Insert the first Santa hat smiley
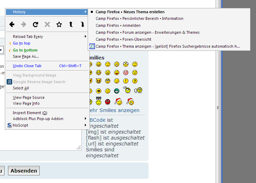Viewport: 256px width, 183px height. click(118, 101)
